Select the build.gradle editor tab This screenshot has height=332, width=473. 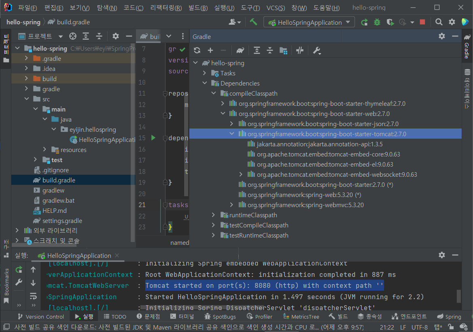[150, 36]
